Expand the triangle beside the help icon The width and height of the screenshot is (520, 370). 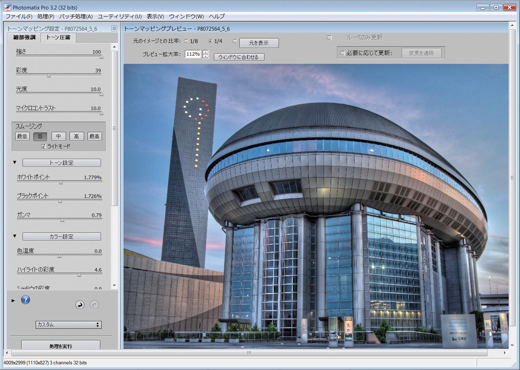[x=13, y=301]
